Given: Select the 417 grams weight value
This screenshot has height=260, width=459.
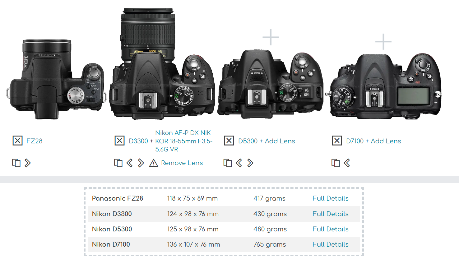Looking at the screenshot, I should tap(269, 198).
